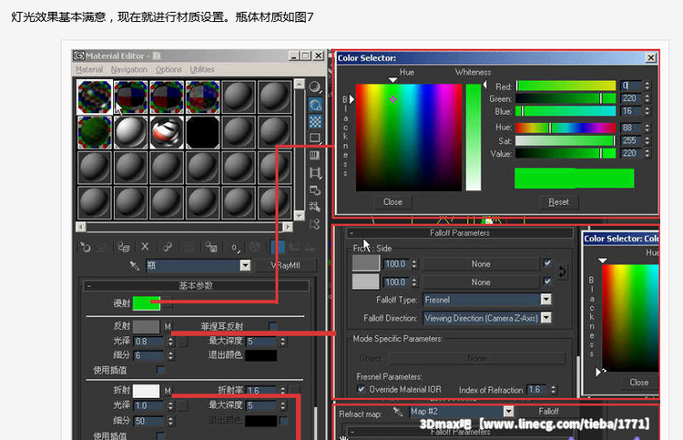Screen dimensions: 683x440
Task: Click the M map button beside 反射
Action: 168,326
